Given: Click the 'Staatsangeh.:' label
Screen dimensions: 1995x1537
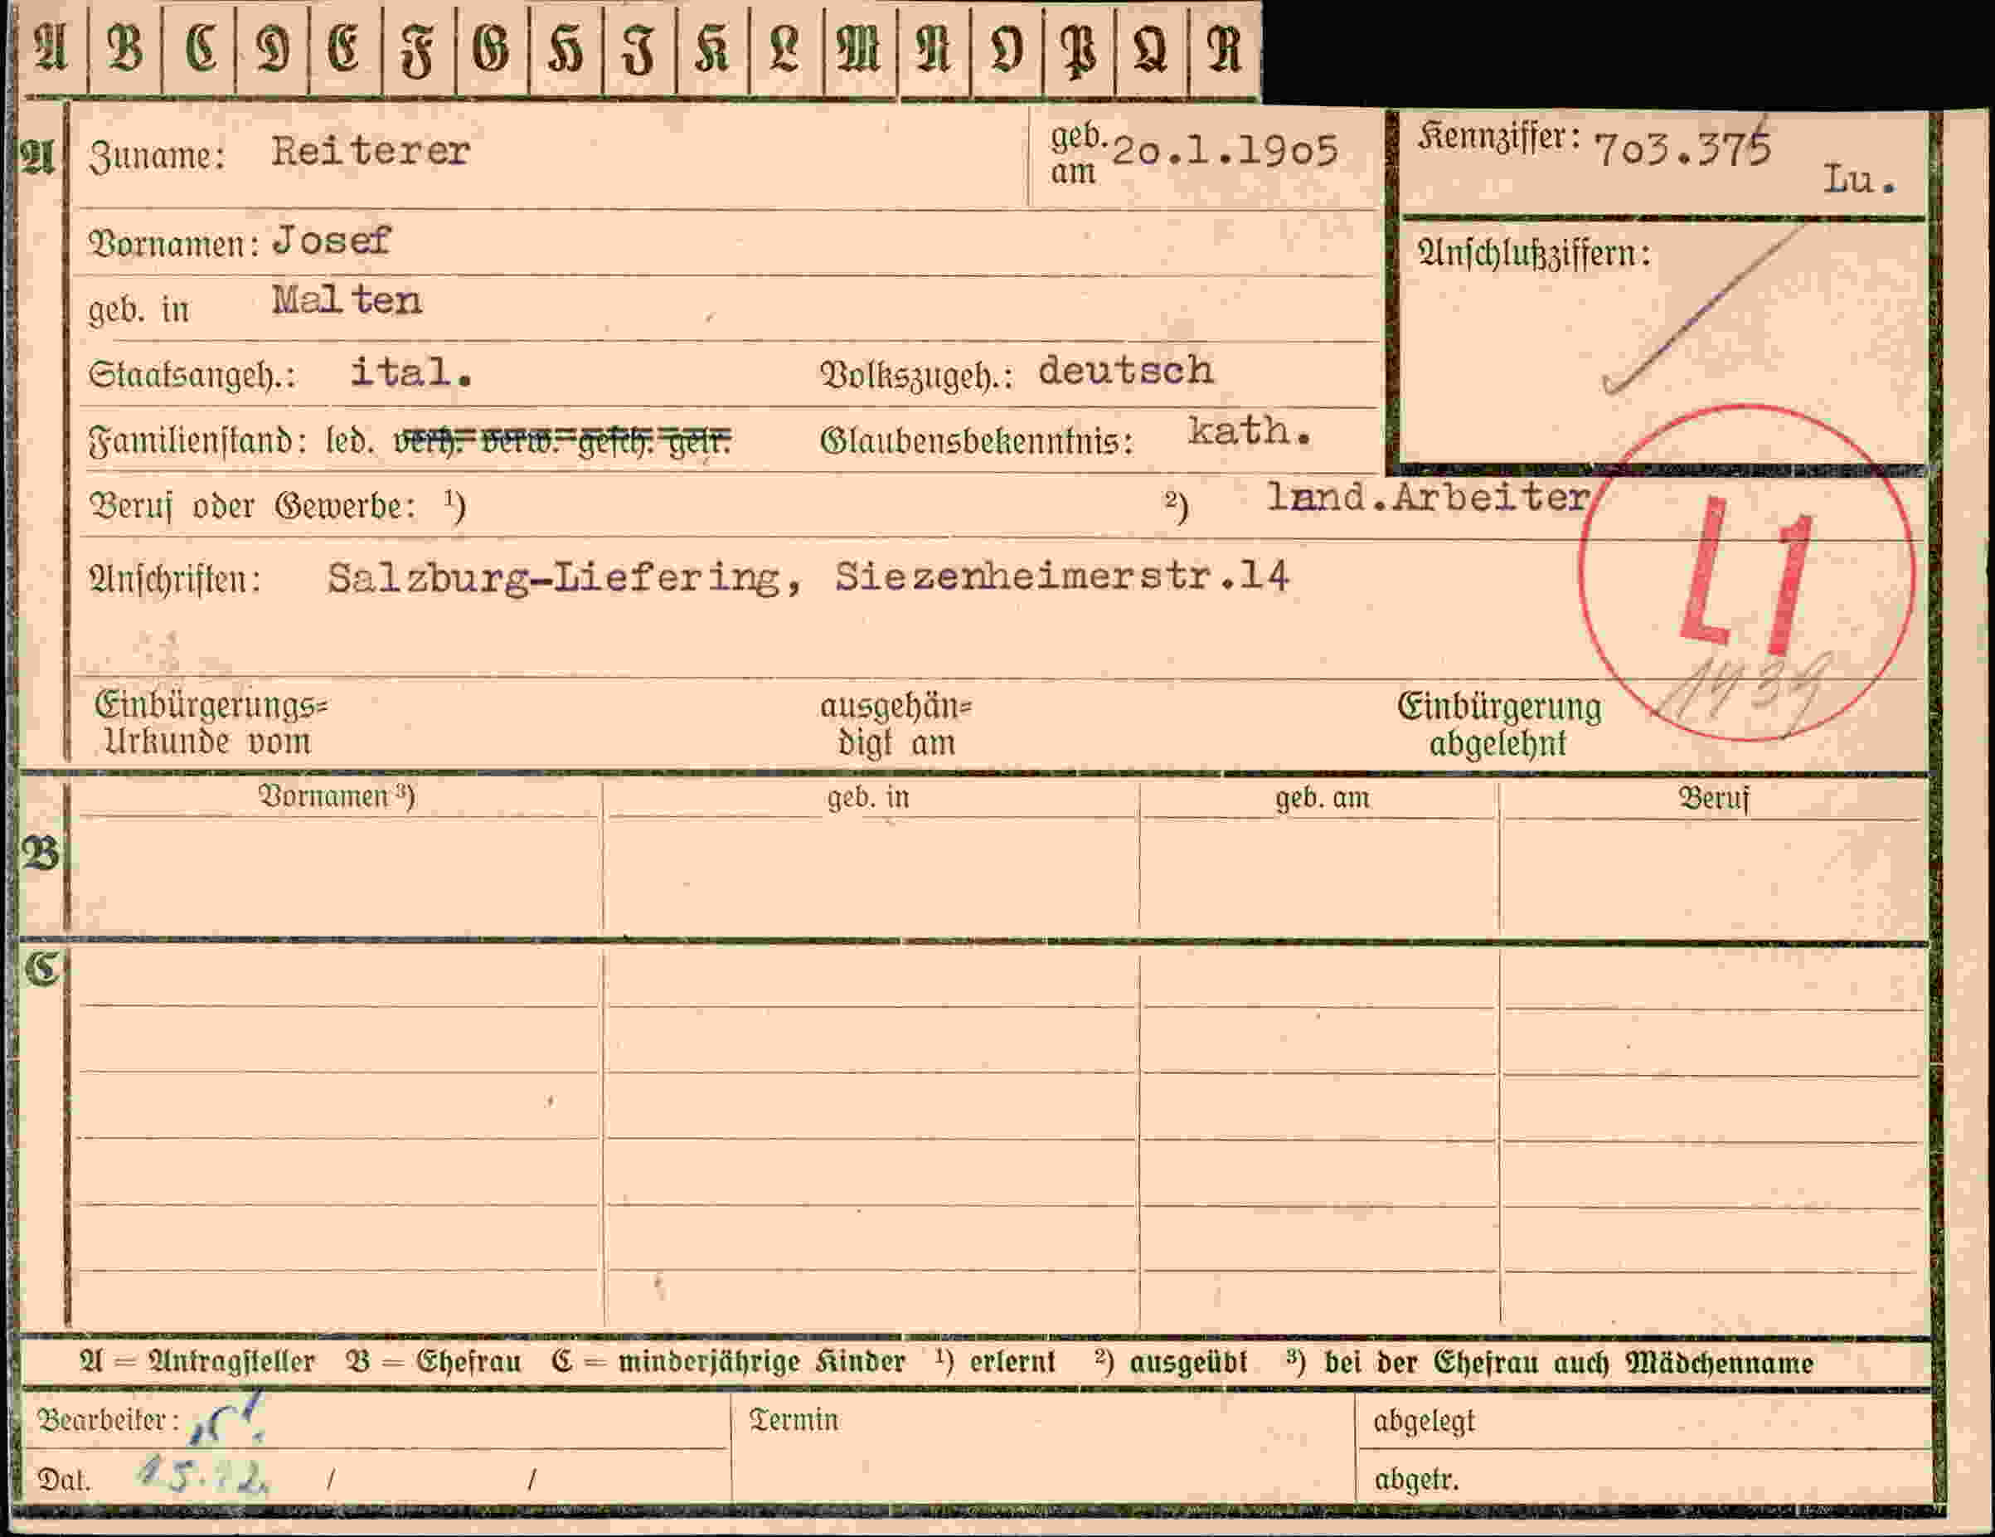Looking at the screenshot, I should [x=192, y=375].
